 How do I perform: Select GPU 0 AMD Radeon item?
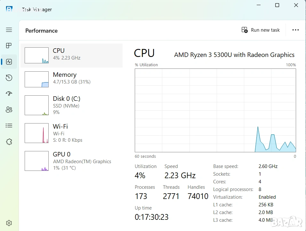(x=71, y=161)
